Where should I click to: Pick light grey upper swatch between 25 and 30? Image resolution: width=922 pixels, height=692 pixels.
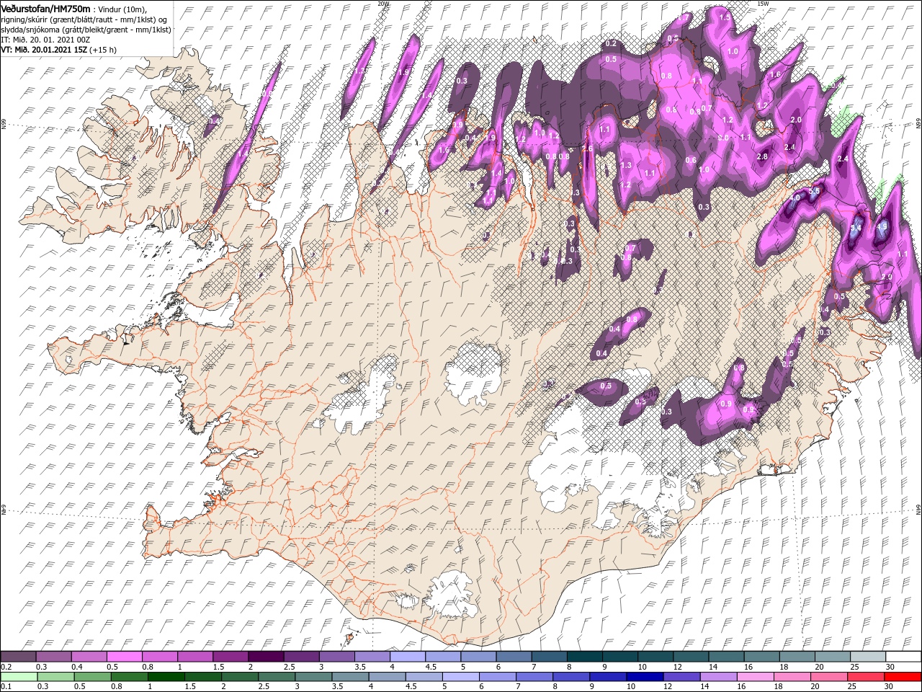[869, 656]
